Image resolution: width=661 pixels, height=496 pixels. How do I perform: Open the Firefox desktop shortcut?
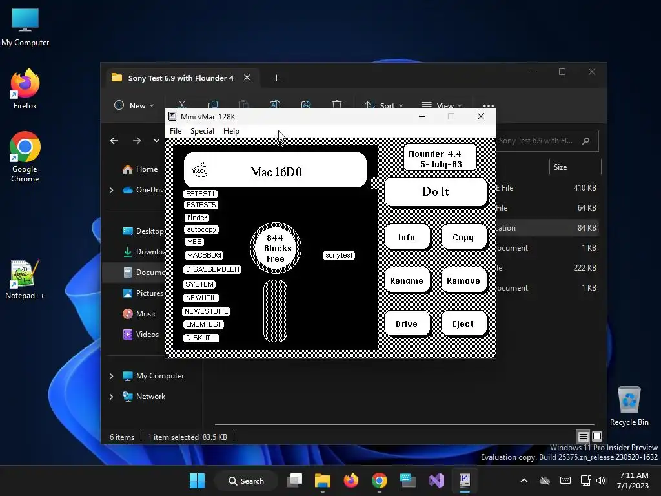click(25, 89)
